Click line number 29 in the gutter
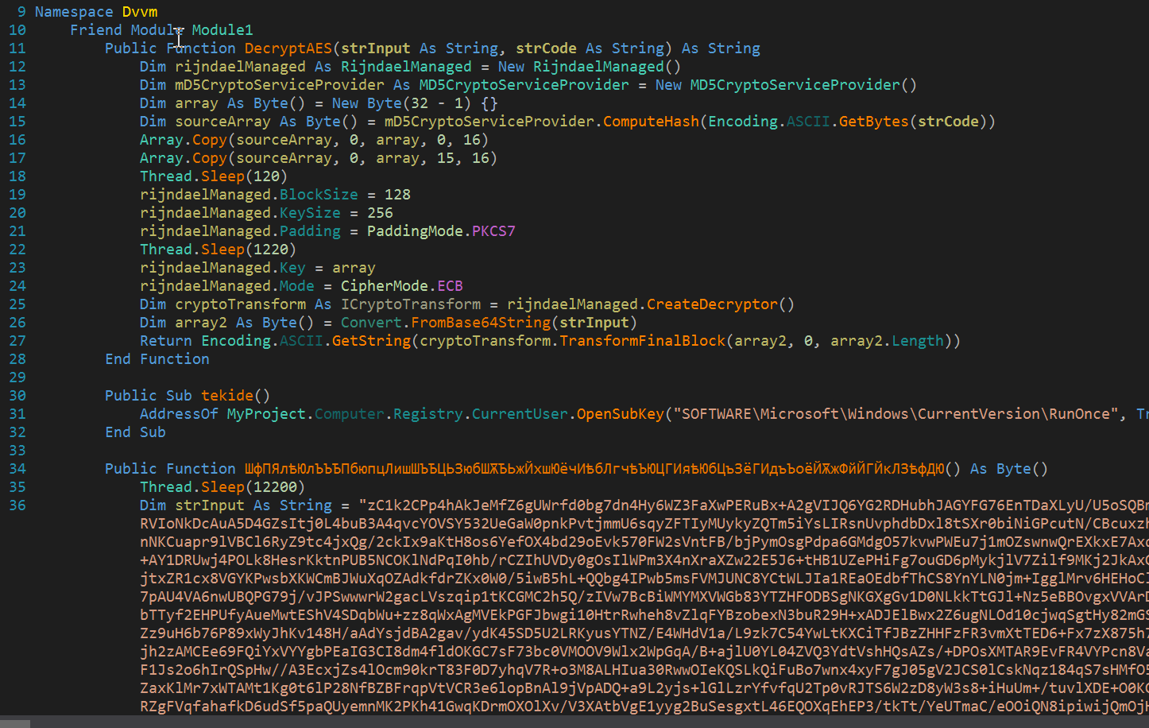This screenshot has width=1149, height=728. [x=17, y=378]
